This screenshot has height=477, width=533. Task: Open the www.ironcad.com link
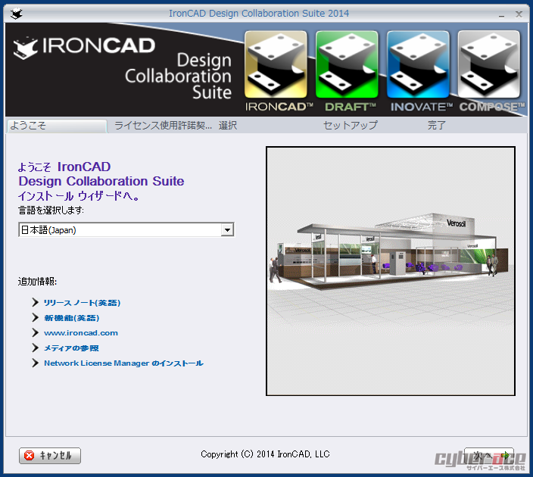coord(81,333)
